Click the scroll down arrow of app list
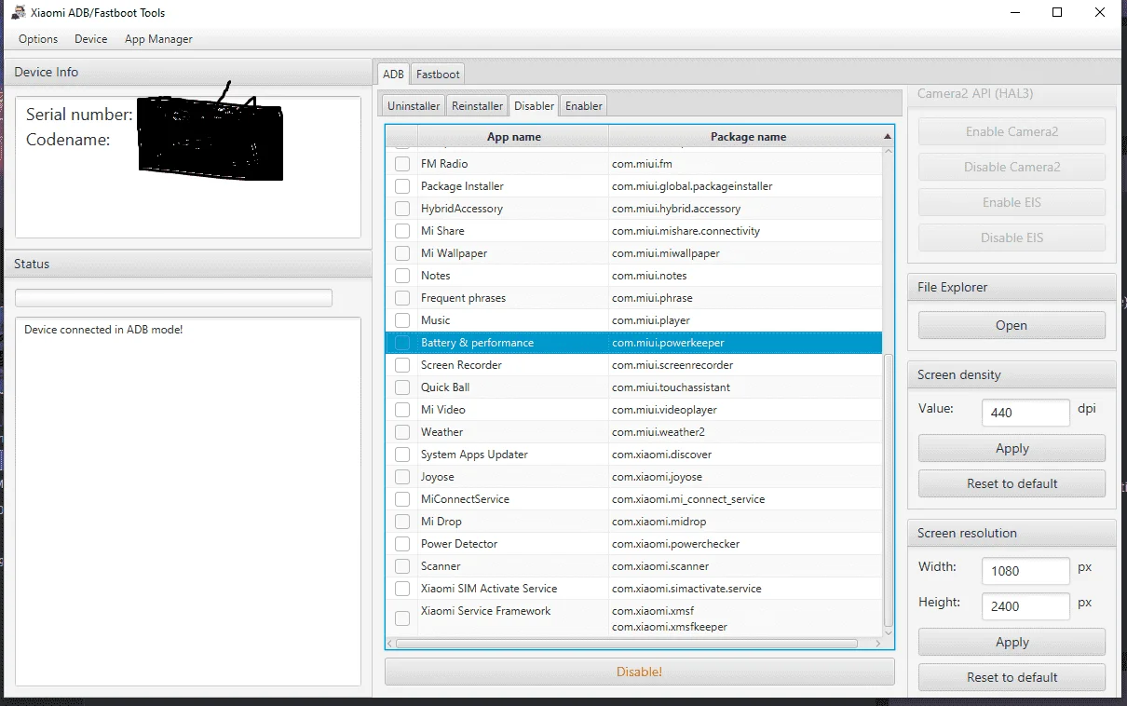1127x706 pixels. pyautogui.click(x=888, y=632)
